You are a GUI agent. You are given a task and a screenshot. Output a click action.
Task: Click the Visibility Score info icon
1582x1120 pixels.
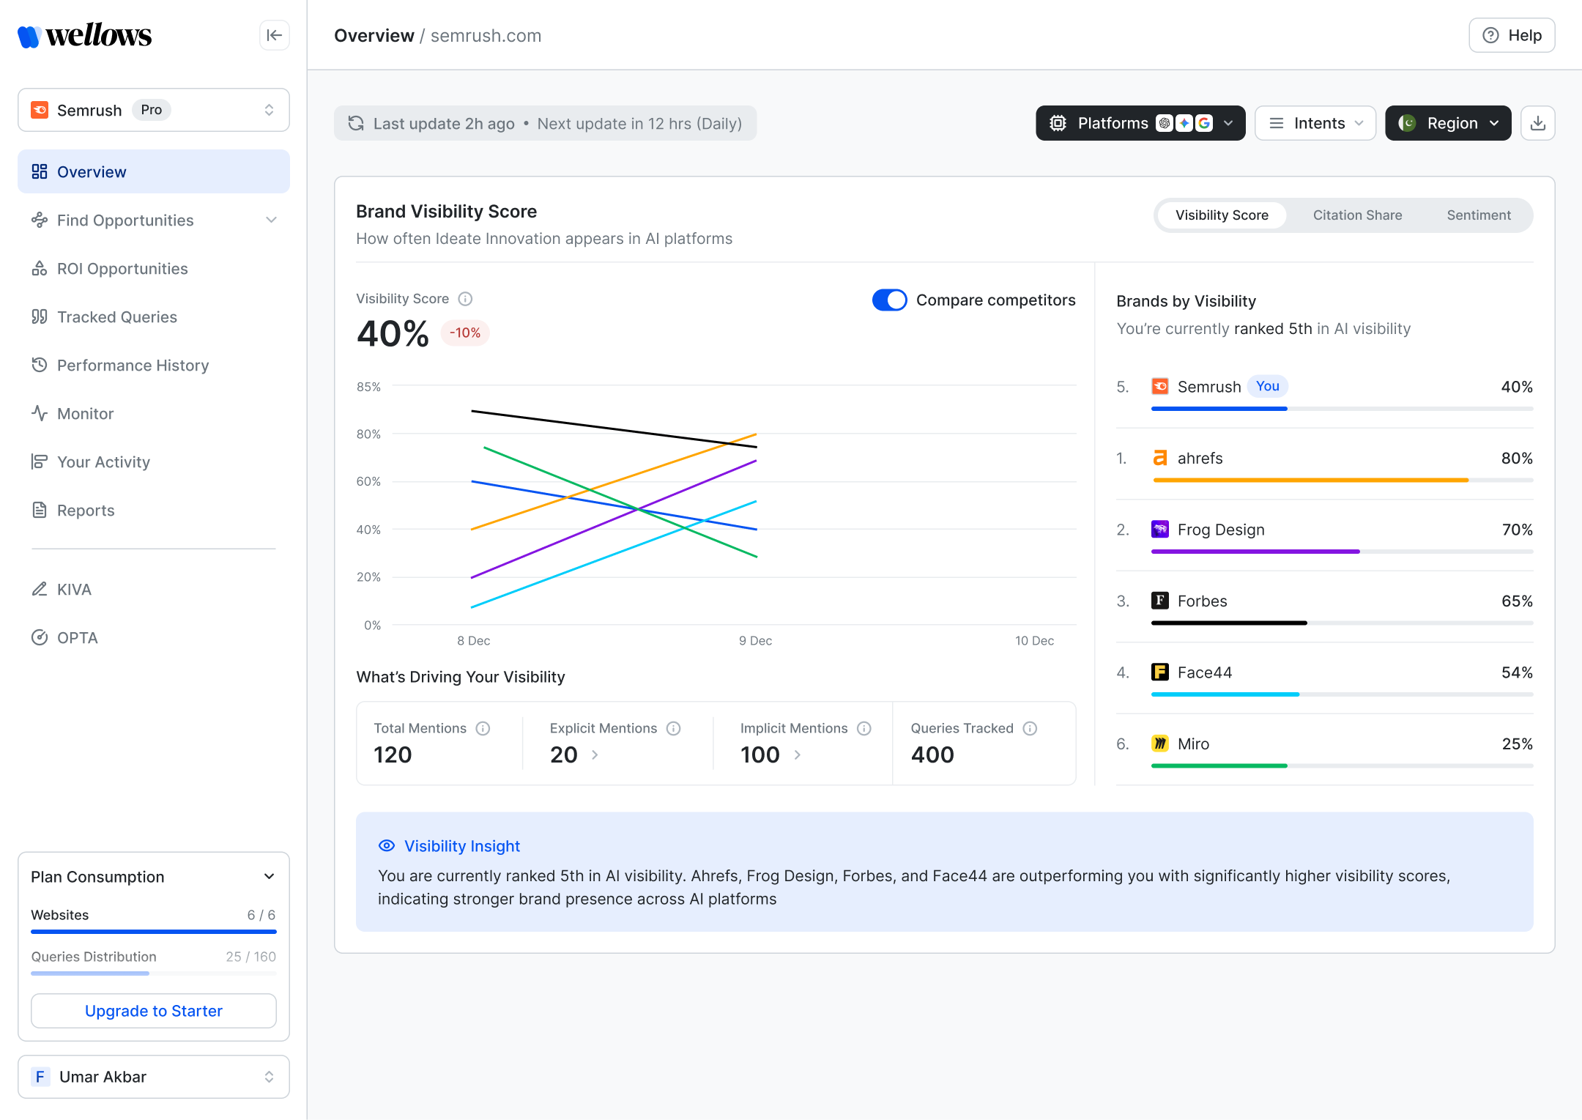465,299
